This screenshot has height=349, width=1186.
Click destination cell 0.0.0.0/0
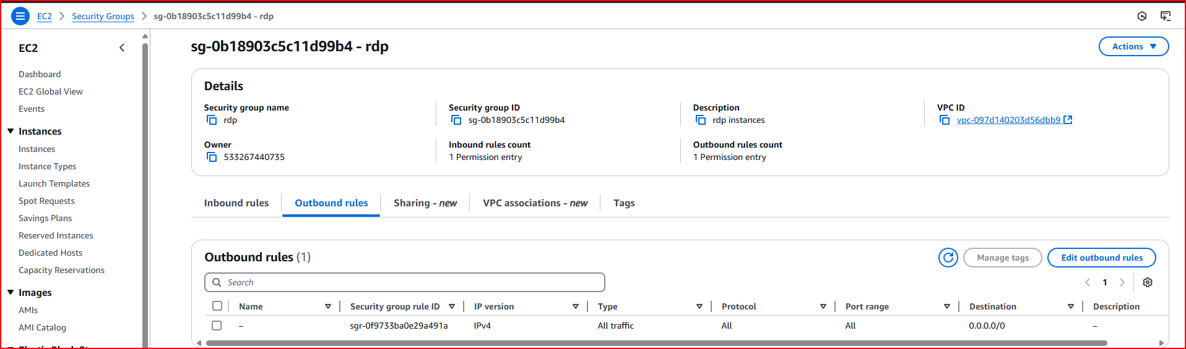987,326
